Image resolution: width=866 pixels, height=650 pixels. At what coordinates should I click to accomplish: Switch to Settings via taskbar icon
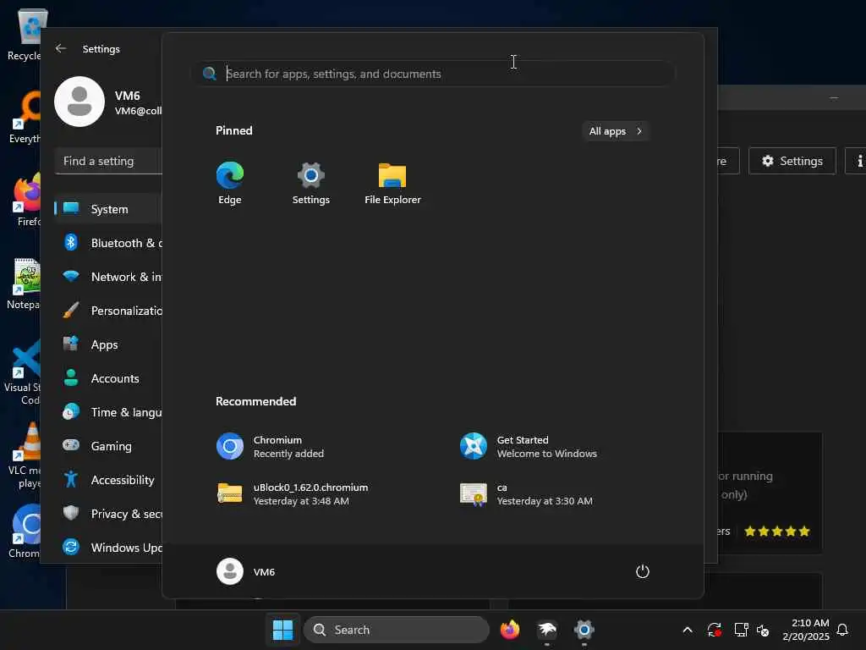point(584,630)
